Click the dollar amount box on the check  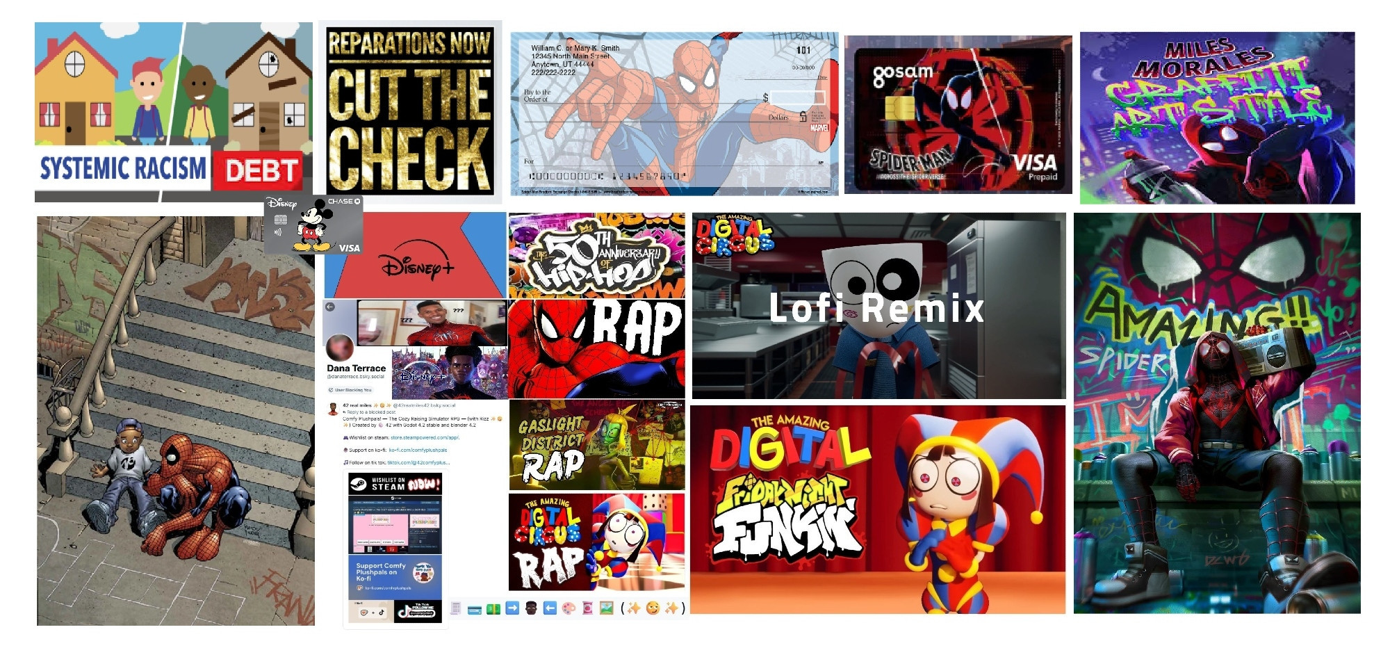(x=798, y=97)
